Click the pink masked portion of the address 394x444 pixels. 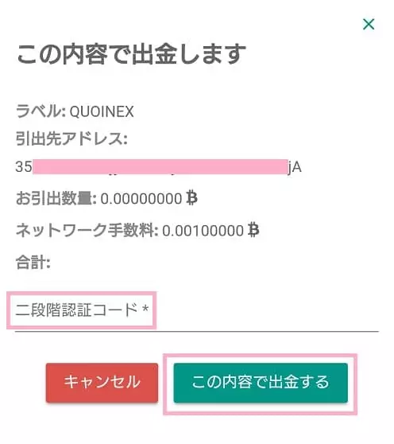point(160,166)
